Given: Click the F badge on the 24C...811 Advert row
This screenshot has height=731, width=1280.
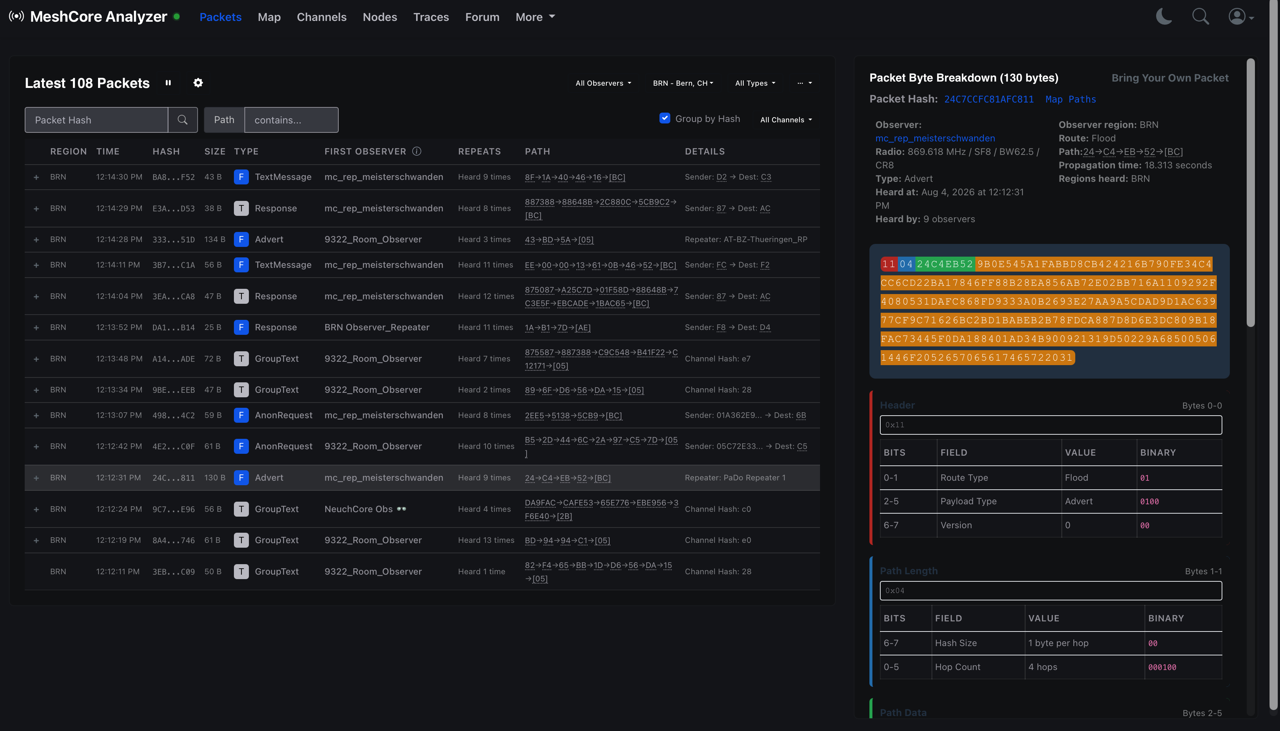Looking at the screenshot, I should click(241, 477).
